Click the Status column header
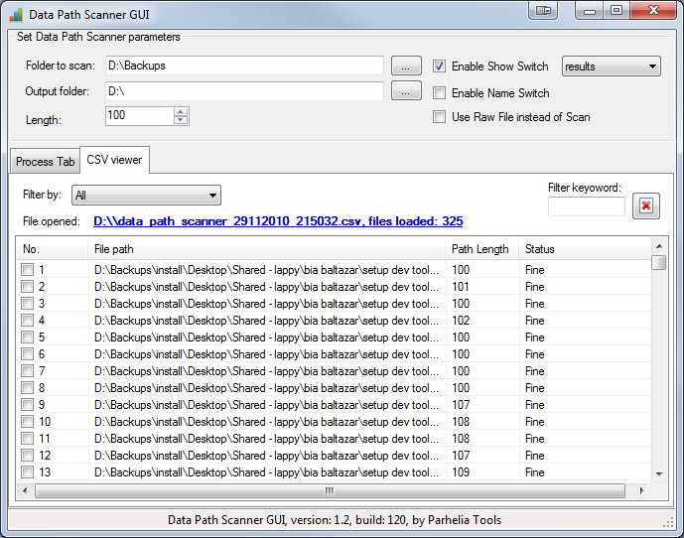684x538 pixels. pos(540,249)
